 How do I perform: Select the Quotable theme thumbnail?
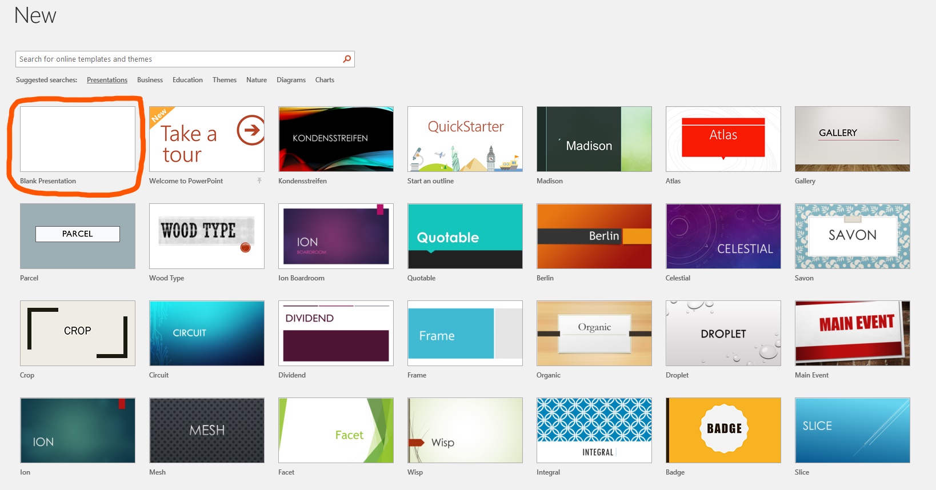[465, 236]
